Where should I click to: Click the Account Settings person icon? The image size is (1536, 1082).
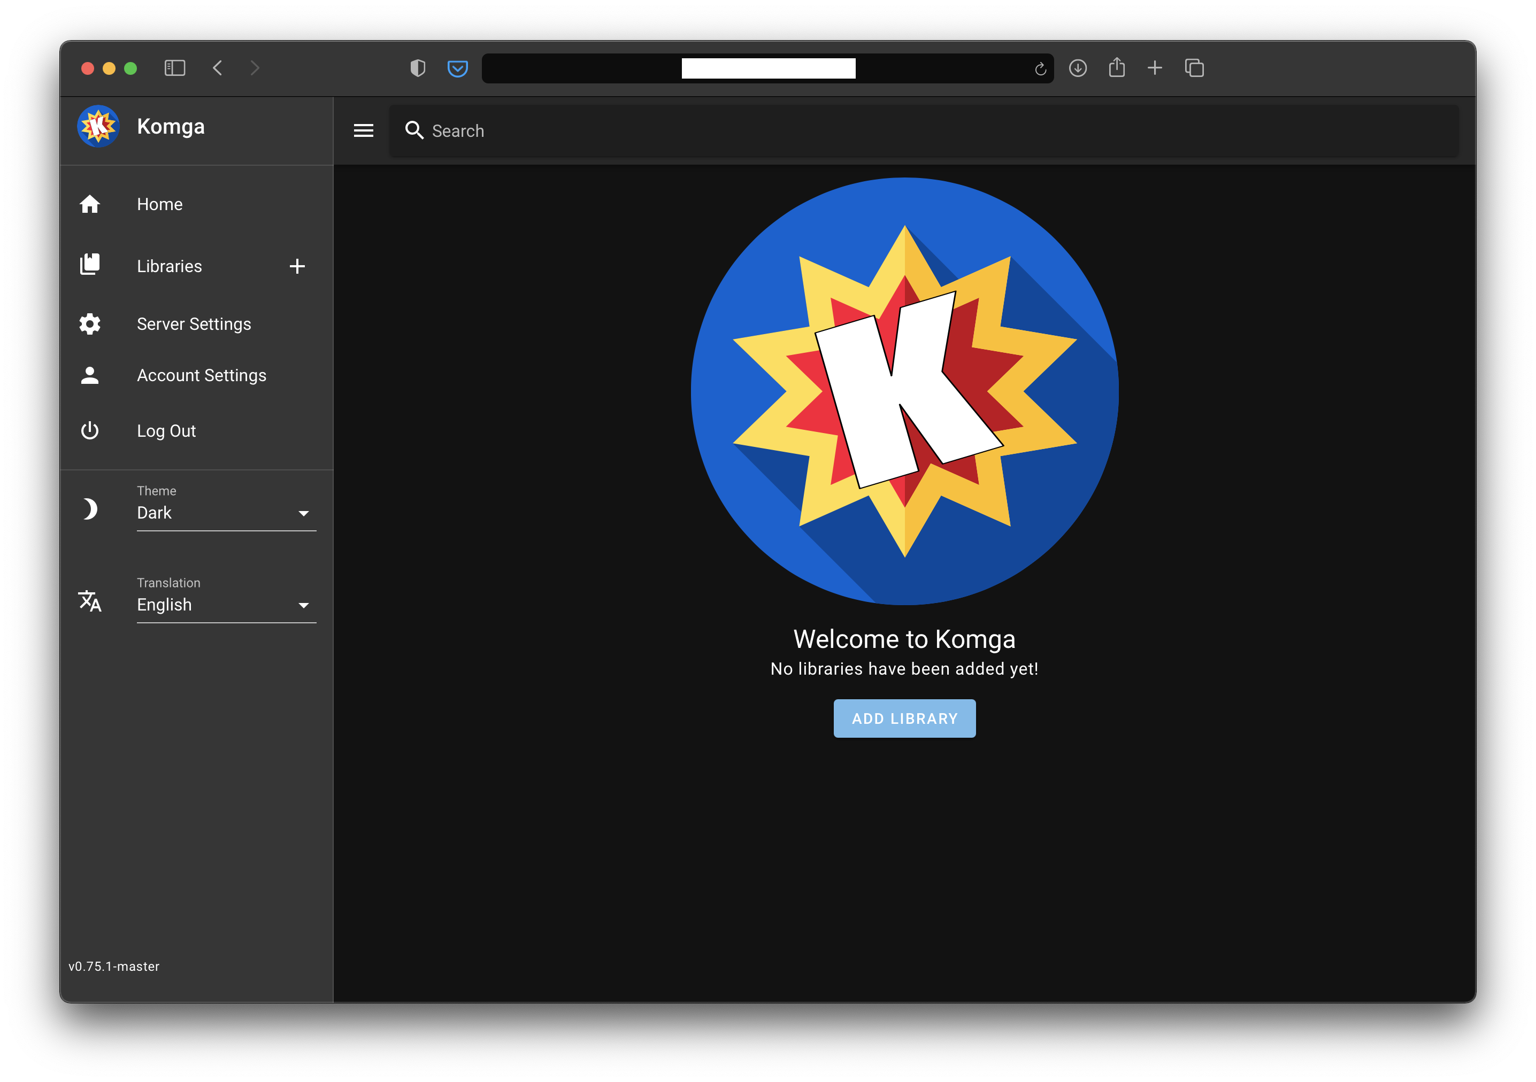pyautogui.click(x=90, y=375)
